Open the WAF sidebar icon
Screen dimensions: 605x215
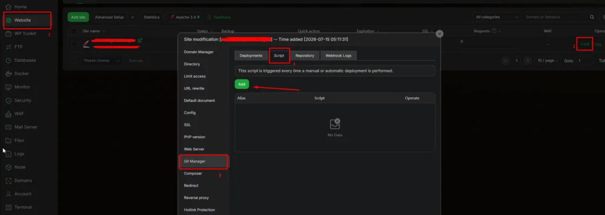pos(8,114)
